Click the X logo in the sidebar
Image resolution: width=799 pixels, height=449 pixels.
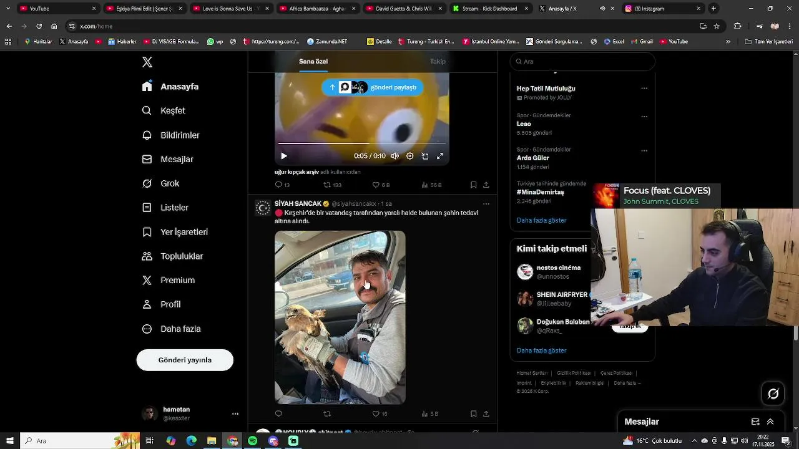[x=147, y=62]
